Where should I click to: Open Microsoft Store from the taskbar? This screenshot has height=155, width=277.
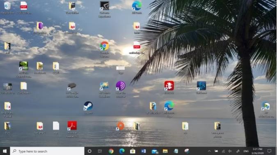133,151
